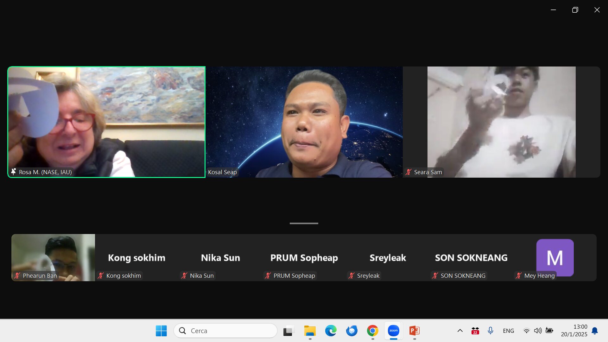
Task: Open the clock showing 13:00 20/1/2025
Action: tap(574, 330)
